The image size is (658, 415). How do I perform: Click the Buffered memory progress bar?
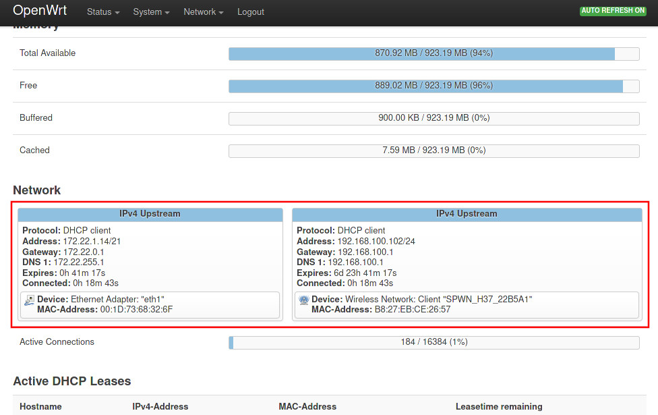pos(434,119)
